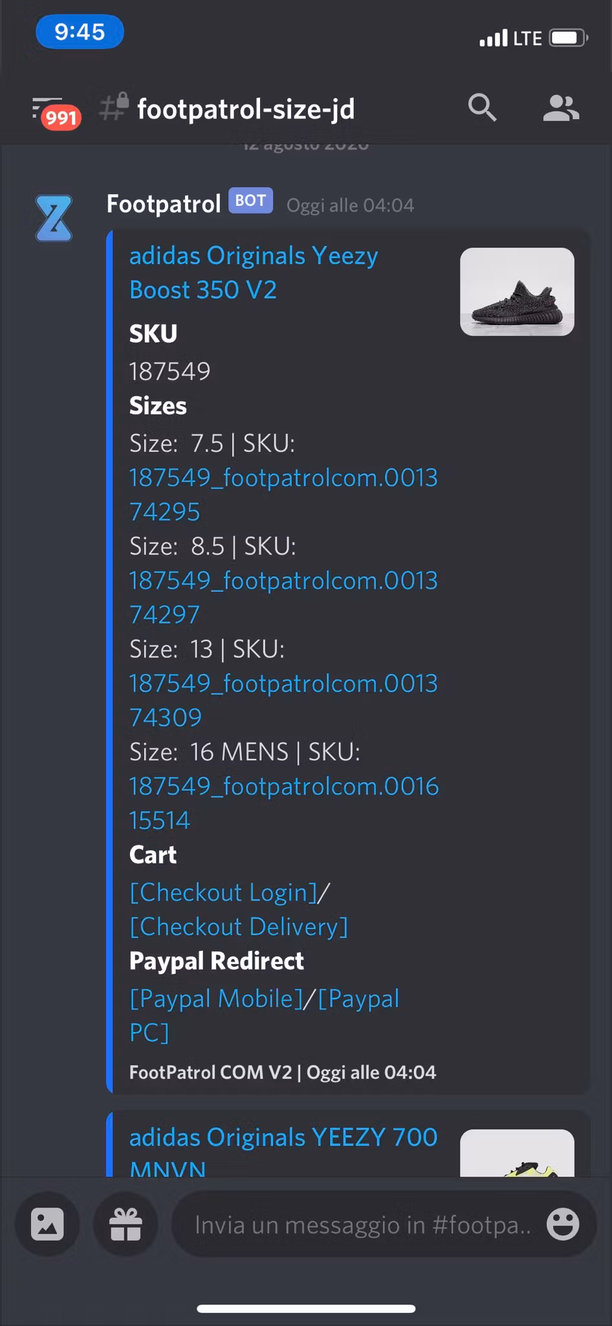Screen dimensions: 612x1326
Task: Open the Paypal Mobile link
Action: [x=216, y=999]
